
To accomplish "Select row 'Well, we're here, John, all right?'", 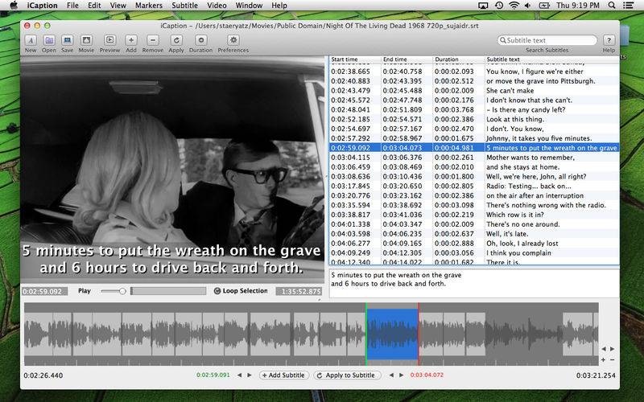I will tap(474, 176).
